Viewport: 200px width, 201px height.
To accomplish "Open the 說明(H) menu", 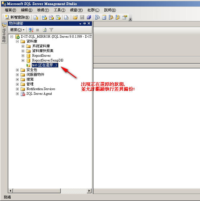I will 110,10.
